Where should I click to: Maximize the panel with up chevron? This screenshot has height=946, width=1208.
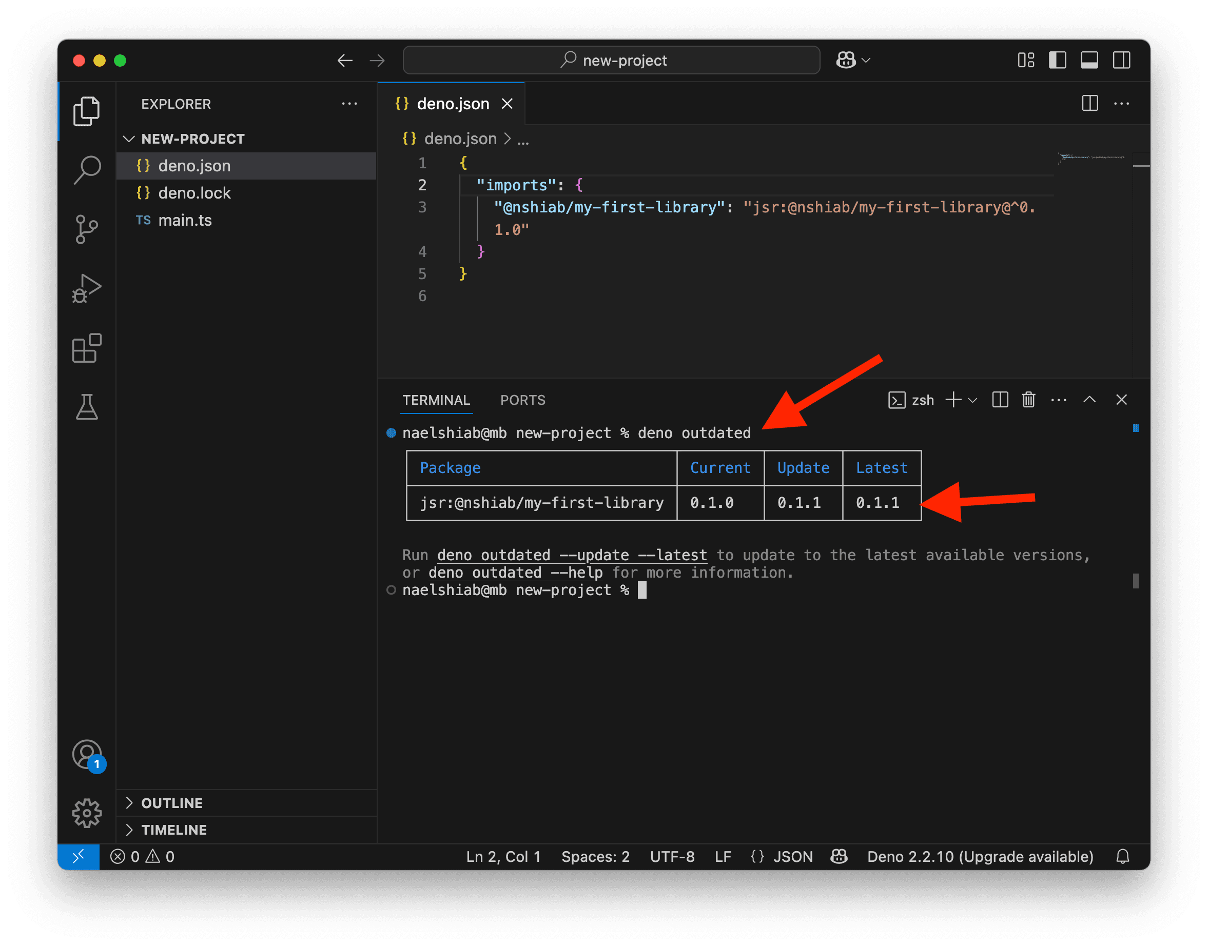(x=1089, y=399)
